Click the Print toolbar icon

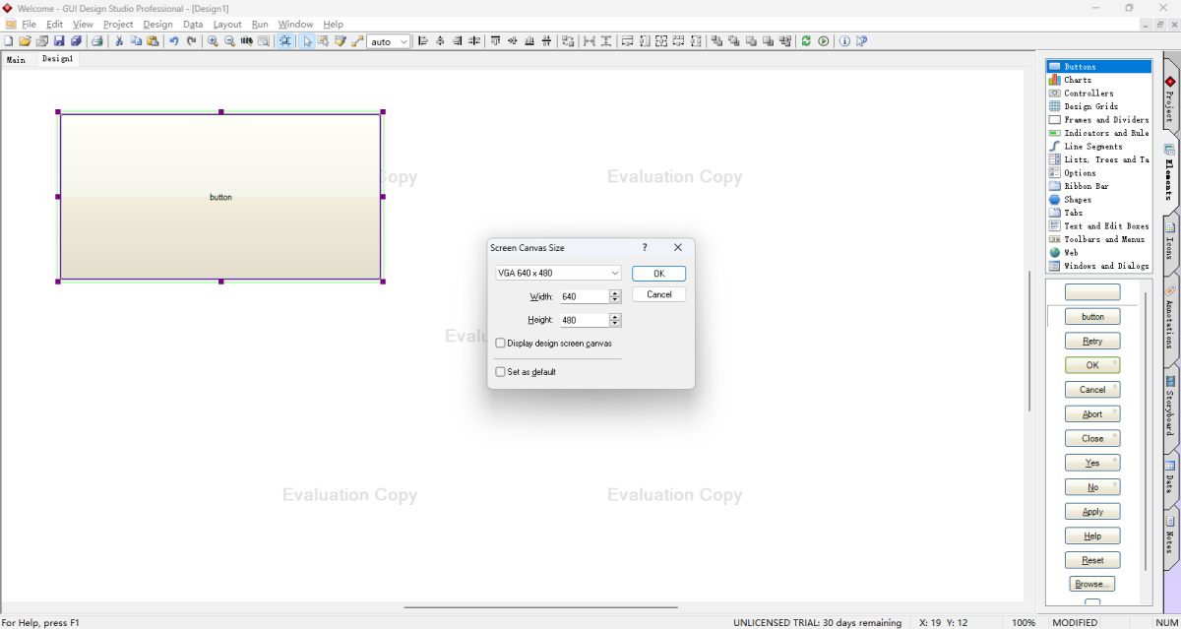97,41
